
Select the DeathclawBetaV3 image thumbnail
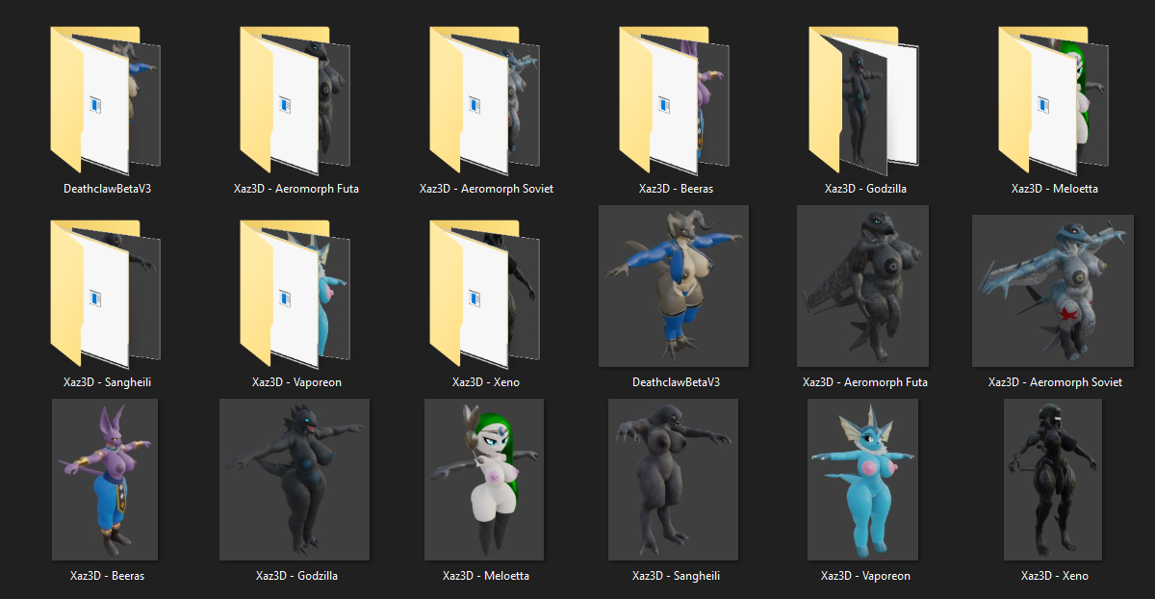coord(676,286)
